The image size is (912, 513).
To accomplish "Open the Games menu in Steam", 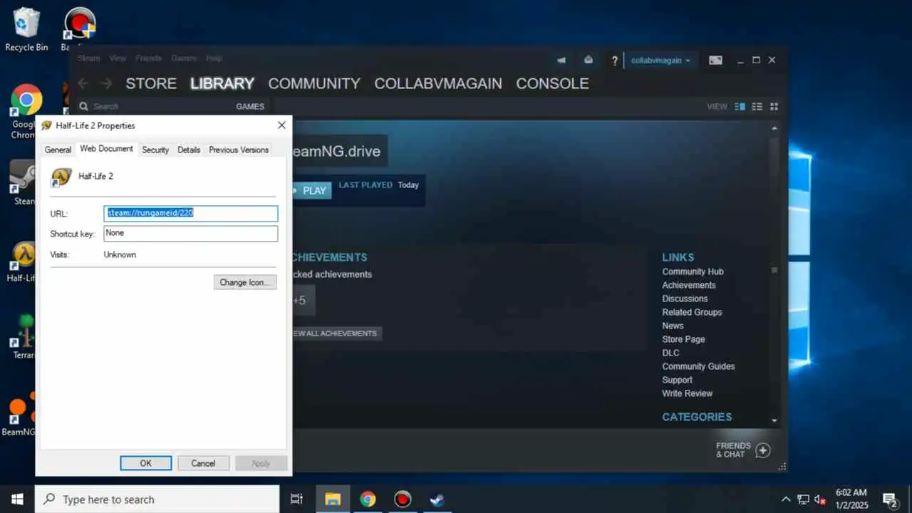I will coord(184,58).
